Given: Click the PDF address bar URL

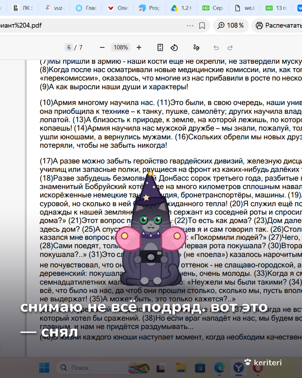Looking at the screenshot, I should [21, 25].
